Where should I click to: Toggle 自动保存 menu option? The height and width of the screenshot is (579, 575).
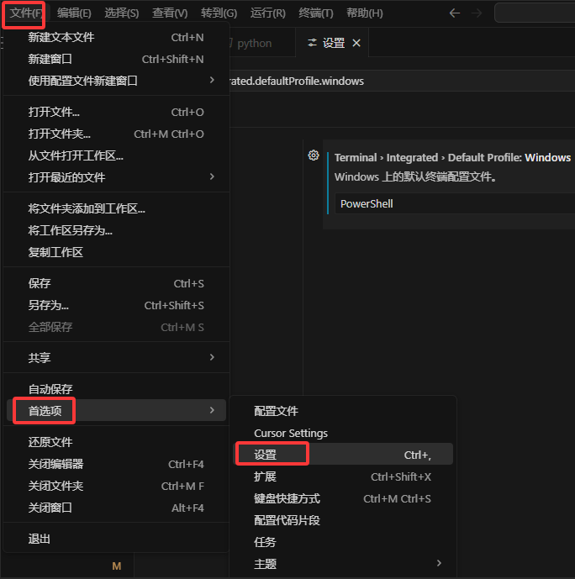pos(116,389)
